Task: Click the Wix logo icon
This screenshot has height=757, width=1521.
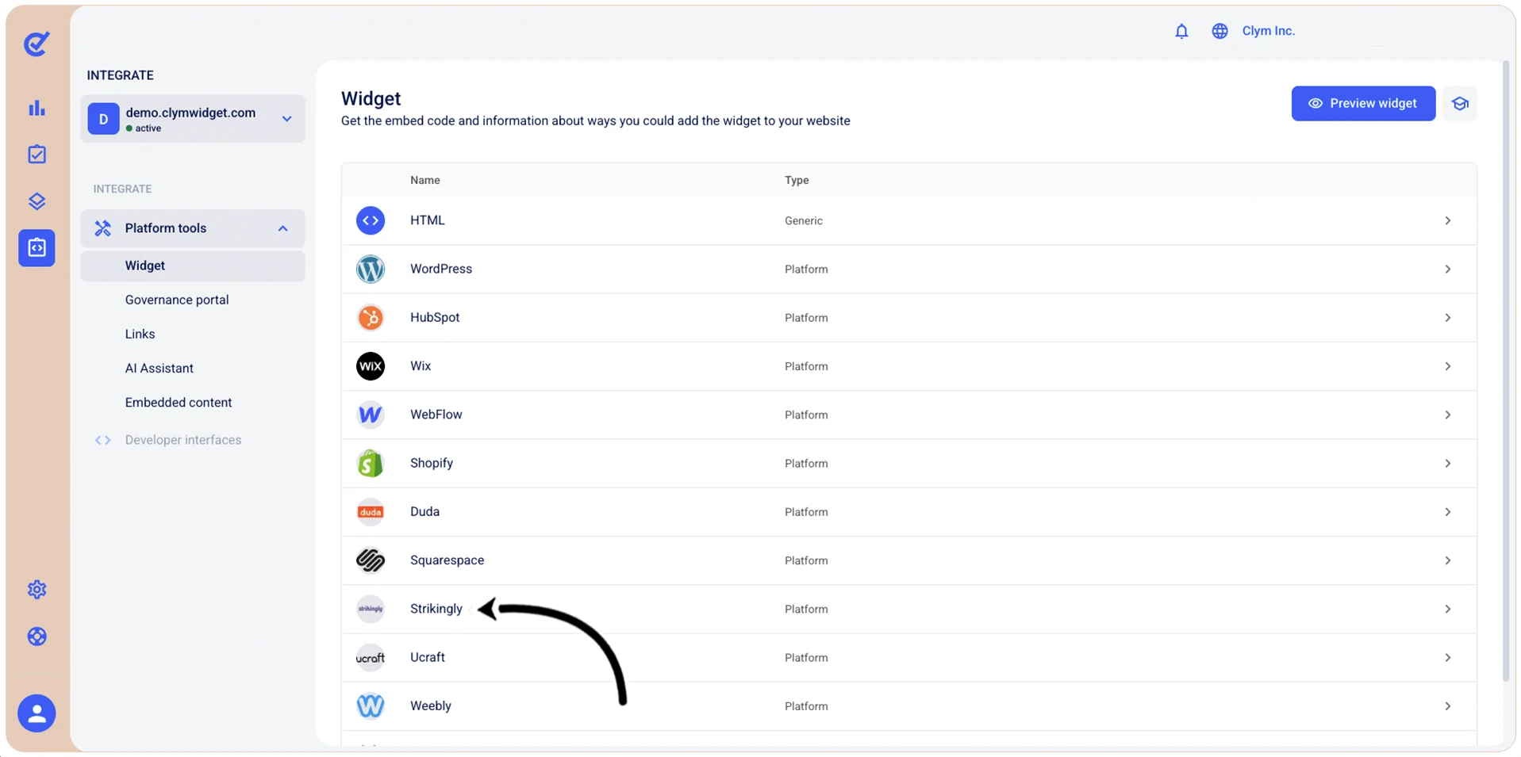Action: 371,366
